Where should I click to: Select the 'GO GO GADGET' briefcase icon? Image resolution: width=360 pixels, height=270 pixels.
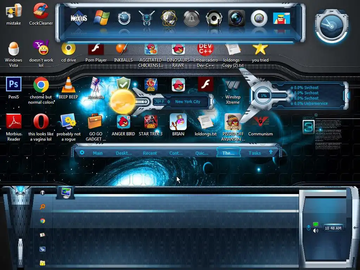point(96,127)
